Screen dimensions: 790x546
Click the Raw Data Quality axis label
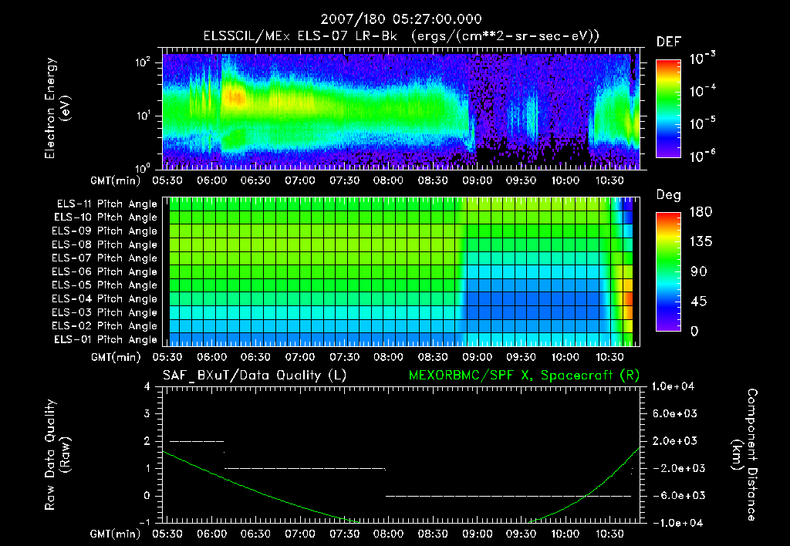point(56,455)
